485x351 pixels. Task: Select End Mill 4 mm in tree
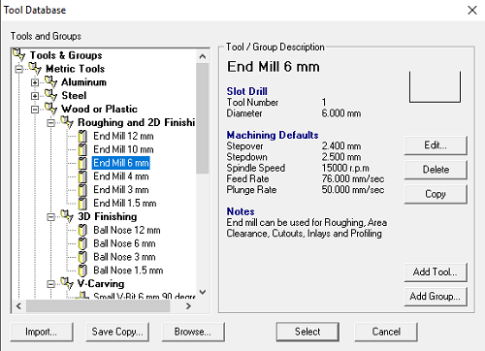(x=121, y=176)
